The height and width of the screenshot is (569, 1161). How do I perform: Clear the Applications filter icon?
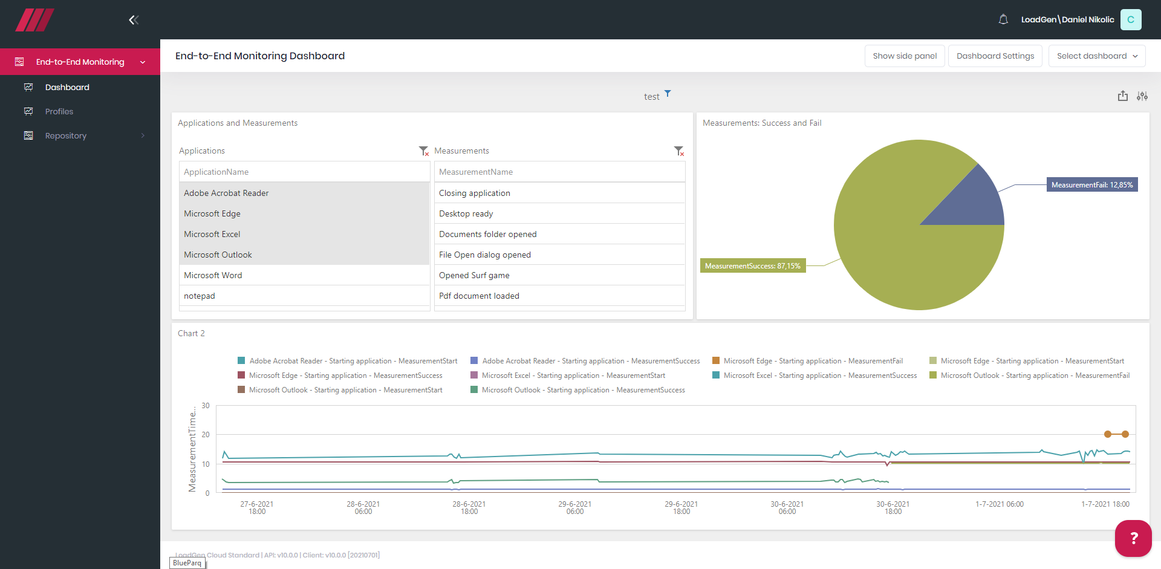tap(424, 151)
